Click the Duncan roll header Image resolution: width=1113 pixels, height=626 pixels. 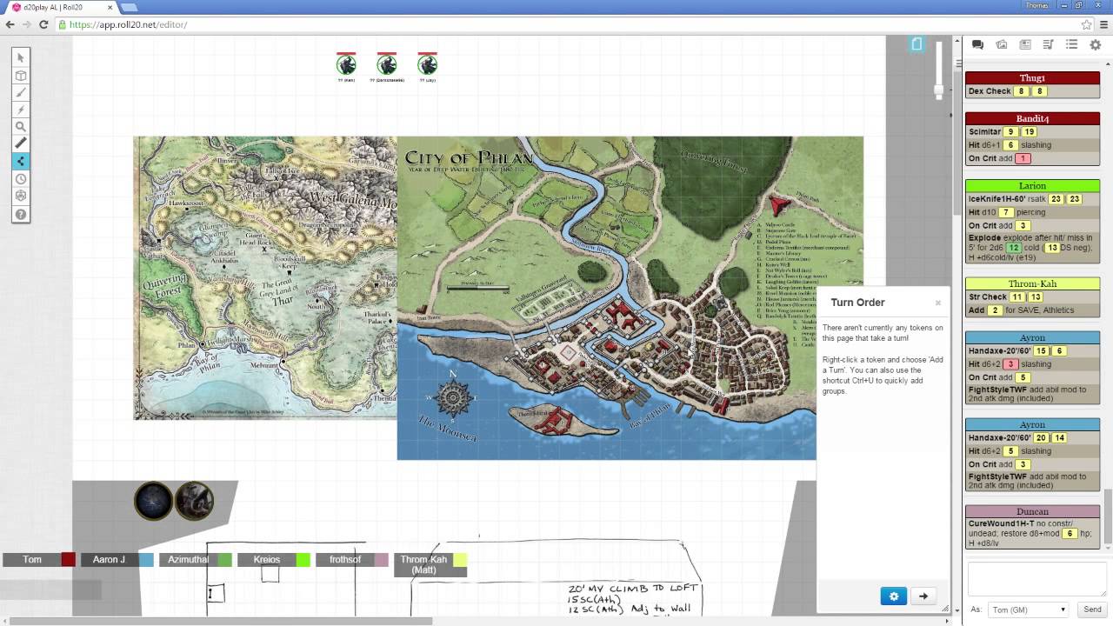[1032, 512]
